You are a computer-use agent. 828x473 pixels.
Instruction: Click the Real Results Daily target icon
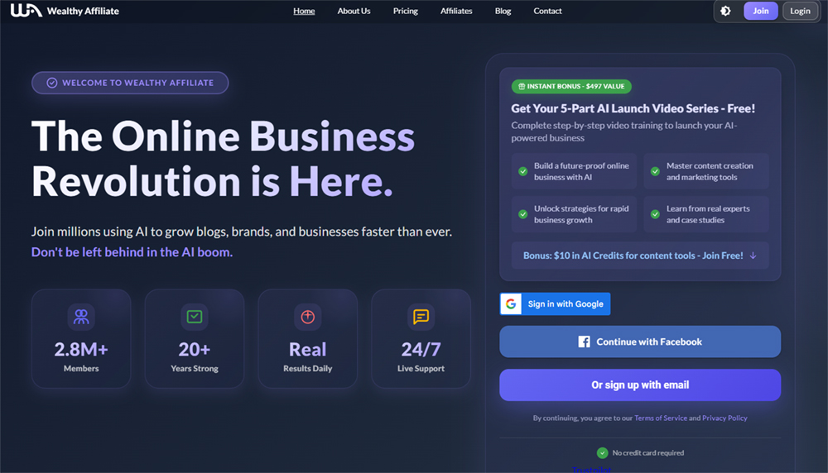pos(308,317)
